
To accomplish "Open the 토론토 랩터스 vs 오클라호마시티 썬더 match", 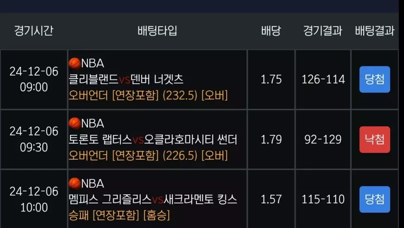I will point(153,139).
